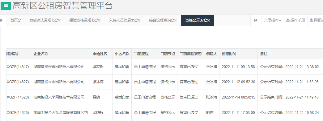Close the 综合流程查询 tab
The width and height of the screenshot is (323, 121).
pos(176,20)
